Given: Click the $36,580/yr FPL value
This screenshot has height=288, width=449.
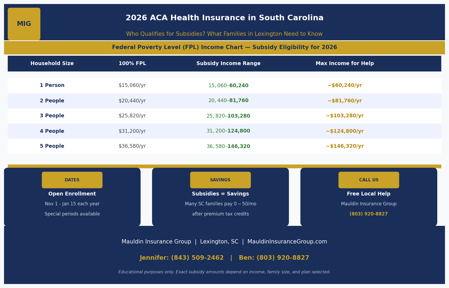Looking at the screenshot, I should pyautogui.click(x=132, y=146).
